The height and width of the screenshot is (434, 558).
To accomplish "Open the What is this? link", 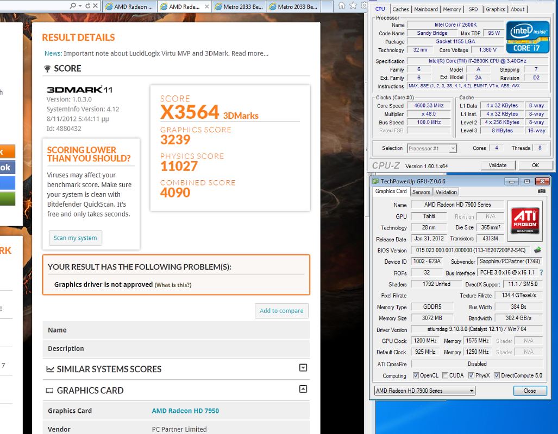I will (x=173, y=285).
